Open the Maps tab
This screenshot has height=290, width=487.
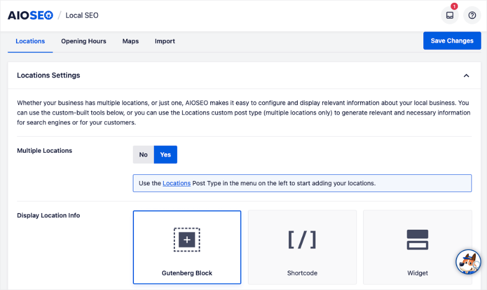click(x=131, y=41)
